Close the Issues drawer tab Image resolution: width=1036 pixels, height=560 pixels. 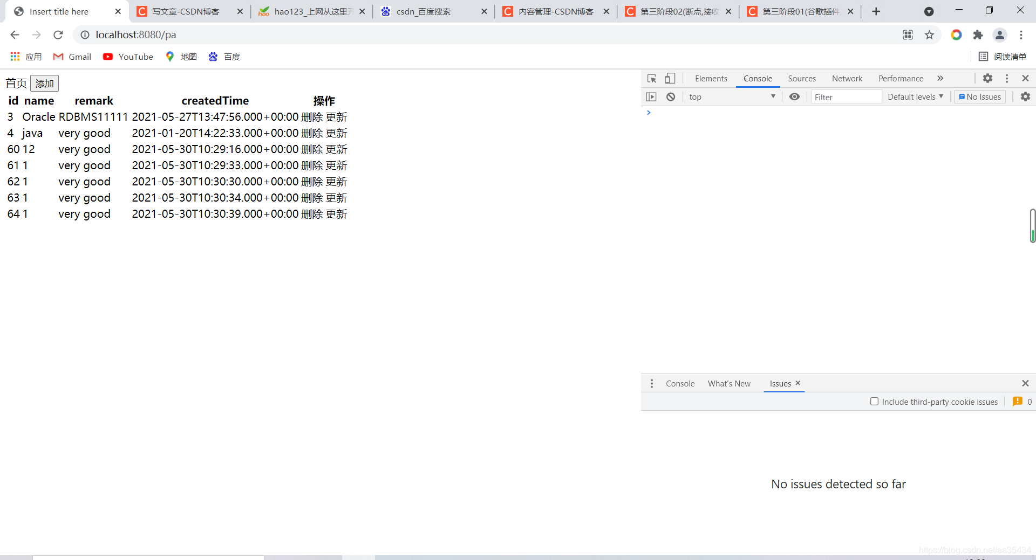(x=798, y=383)
